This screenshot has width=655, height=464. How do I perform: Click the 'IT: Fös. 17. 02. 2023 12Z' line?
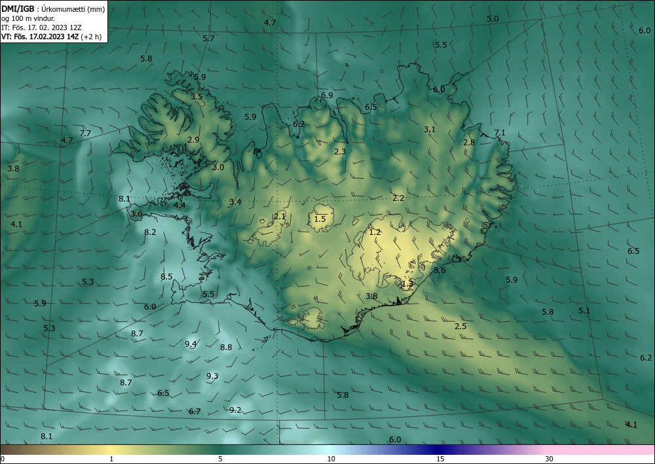(x=41, y=27)
